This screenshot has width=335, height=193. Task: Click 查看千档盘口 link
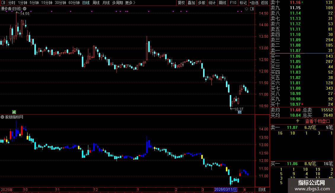click(x=318, y=121)
